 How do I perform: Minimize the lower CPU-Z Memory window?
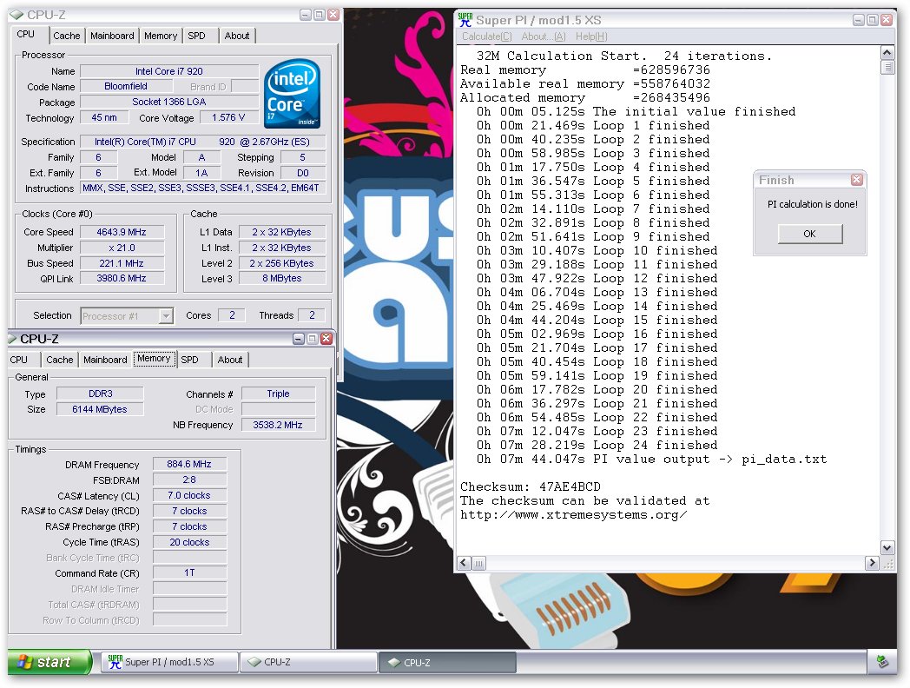[299, 339]
